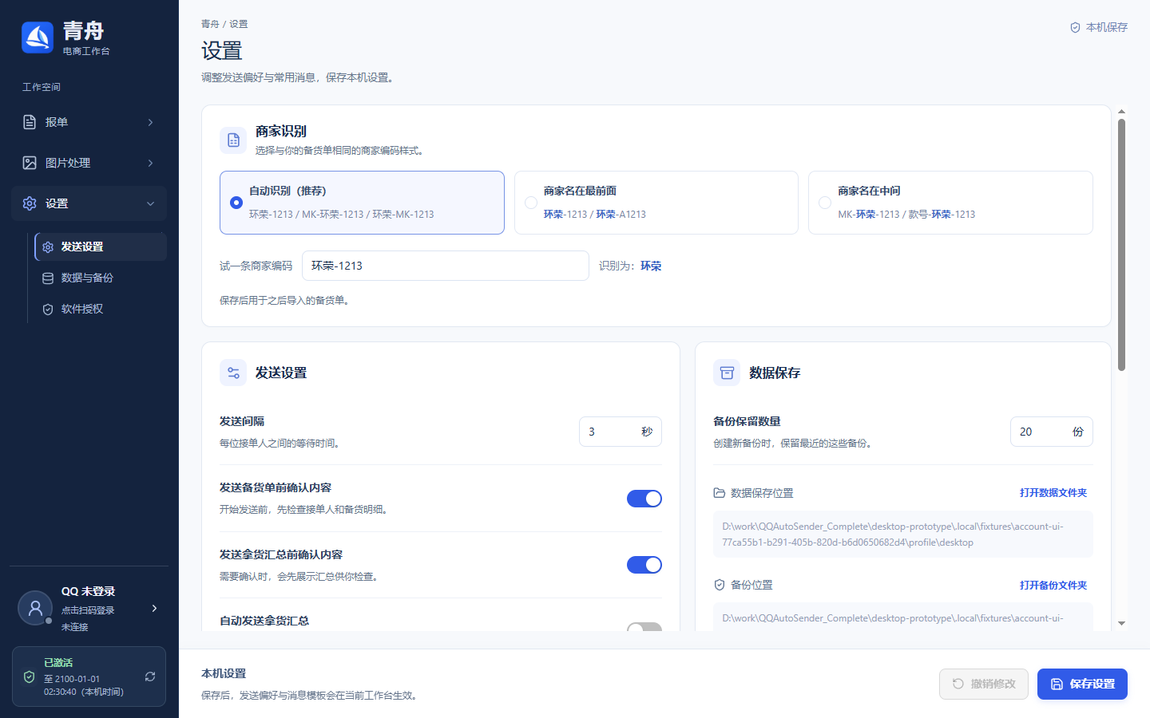
Task: Toggle 发送拿货汇总前确认内容 switch
Action: pyautogui.click(x=644, y=565)
